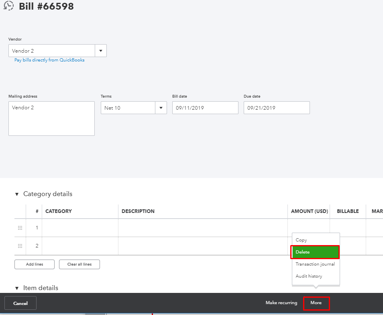This screenshot has height=315, width=383.
Task: Open Transaction journal from the menu
Action: click(x=316, y=264)
